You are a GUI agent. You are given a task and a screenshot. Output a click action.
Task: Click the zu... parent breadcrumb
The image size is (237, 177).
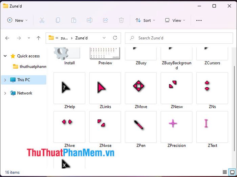(64, 38)
